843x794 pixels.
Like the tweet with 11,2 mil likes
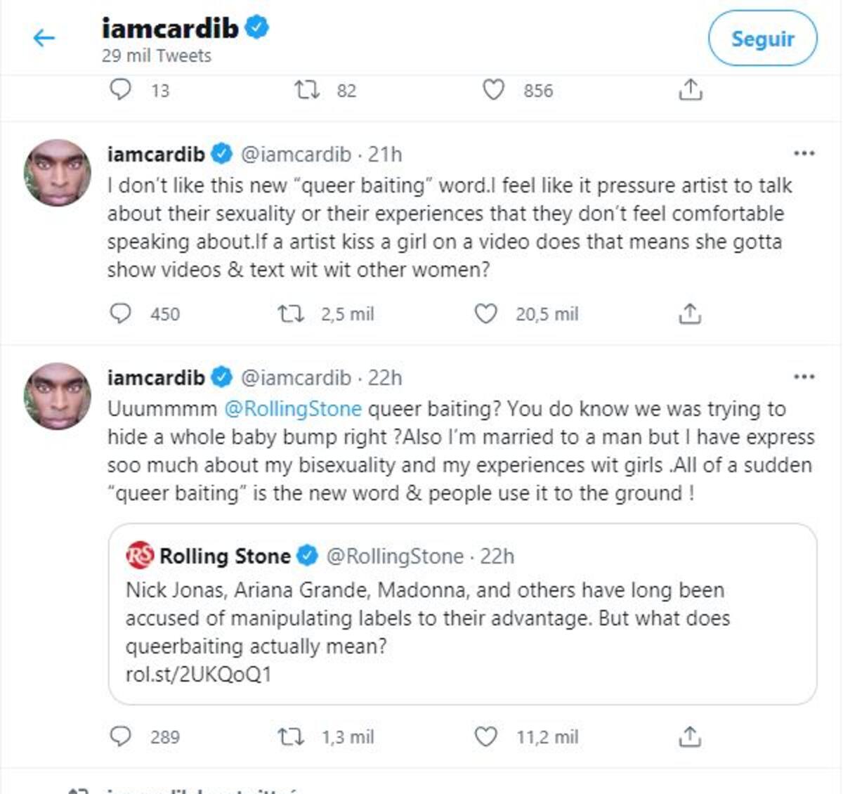click(x=486, y=736)
